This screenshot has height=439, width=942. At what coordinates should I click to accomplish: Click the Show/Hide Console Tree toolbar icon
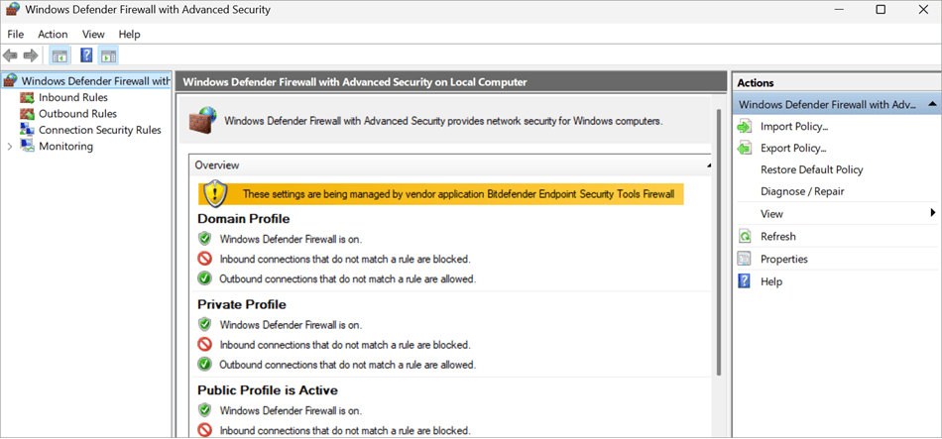(x=60, y=56)
